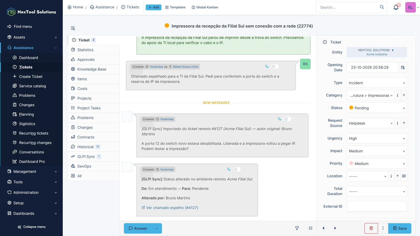
Task: Click the External ID input field
Action: click(x=377, y=206)
